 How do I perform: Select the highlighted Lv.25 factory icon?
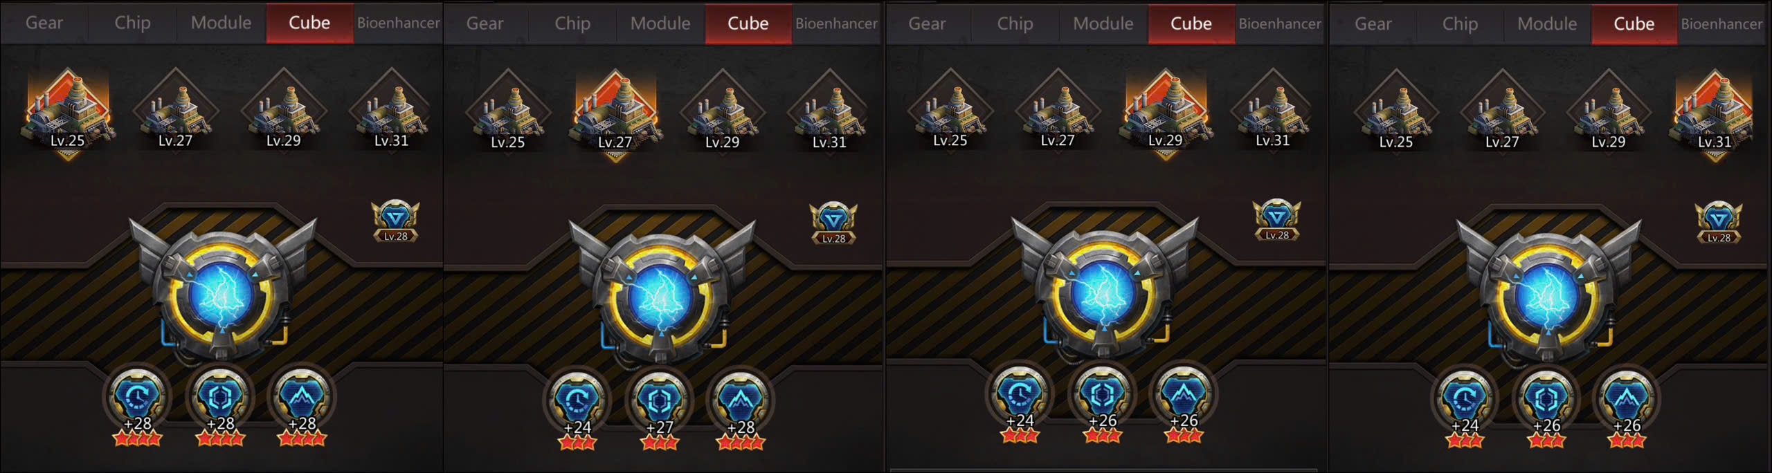67,112
